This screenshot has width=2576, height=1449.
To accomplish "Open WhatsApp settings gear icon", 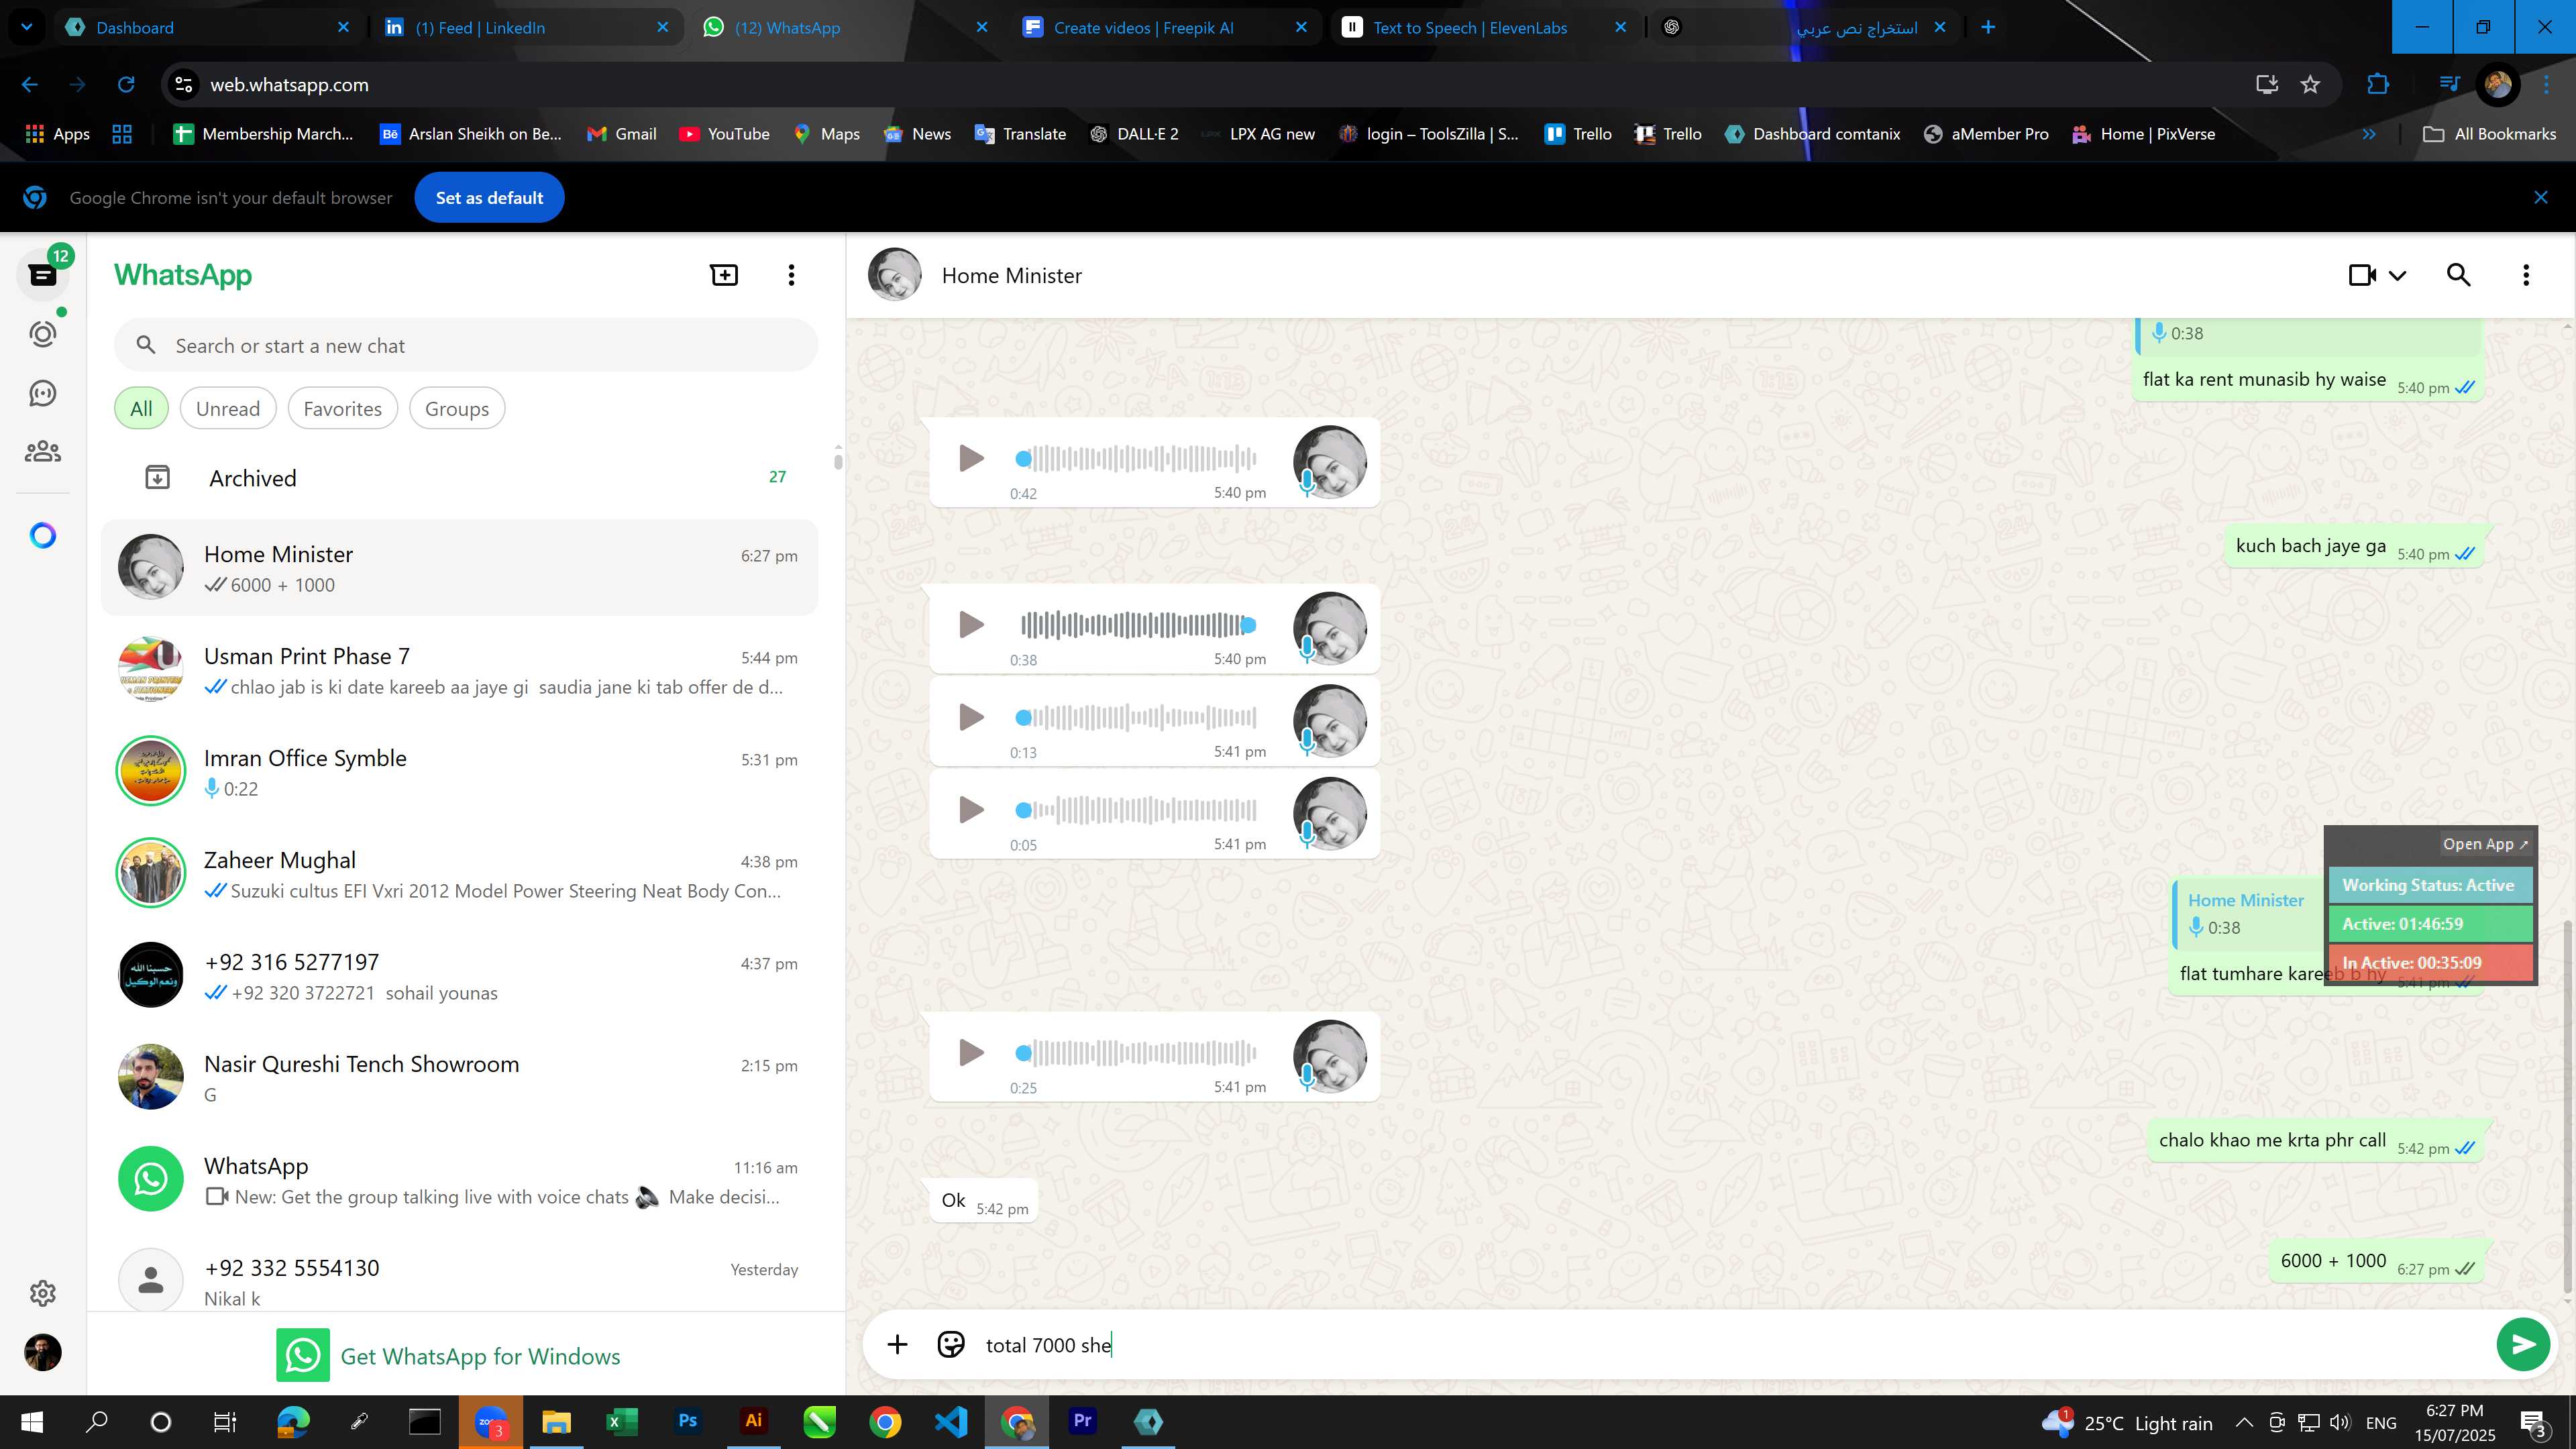I will (43, 1293).
